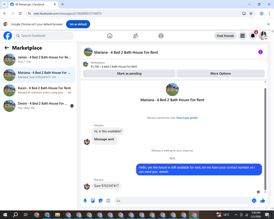The image size is (274, 219).
Task: Open conversation information purple icon
Action: 260,52
